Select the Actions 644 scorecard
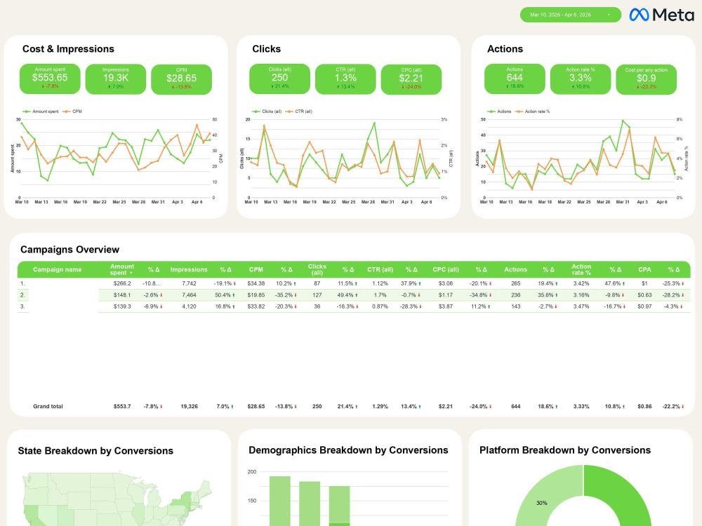Image resolution: width=702 pixels, height=526 pixels. [x=515, y=79]
